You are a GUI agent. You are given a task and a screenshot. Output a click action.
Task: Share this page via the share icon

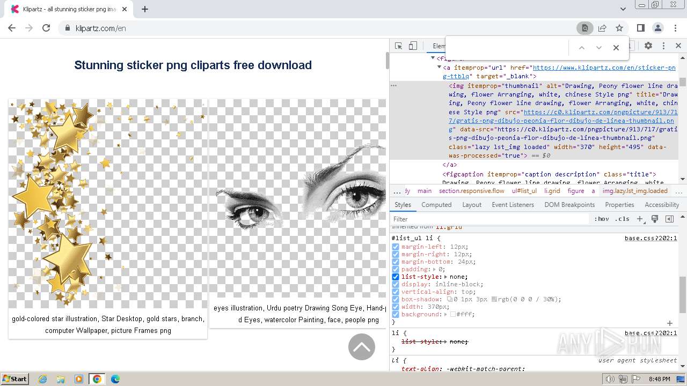[602, 28]
